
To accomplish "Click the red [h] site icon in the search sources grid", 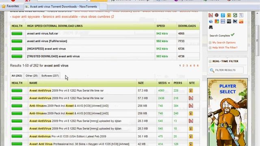I will pos(210,15).
